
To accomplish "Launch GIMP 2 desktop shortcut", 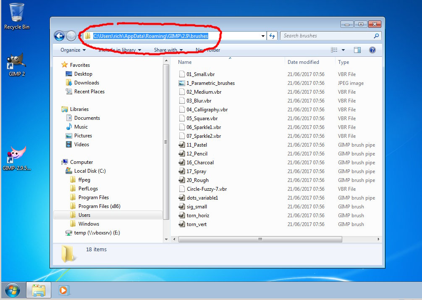I will pos(16,65).
